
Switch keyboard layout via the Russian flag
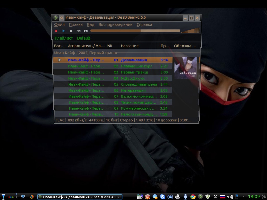click(223, 197)
